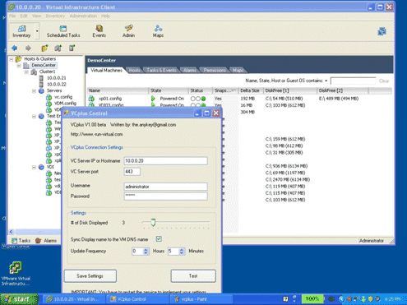407x305 pixels.
Task: Sort by the DiskFree [1] column
Action: point(290,90)
